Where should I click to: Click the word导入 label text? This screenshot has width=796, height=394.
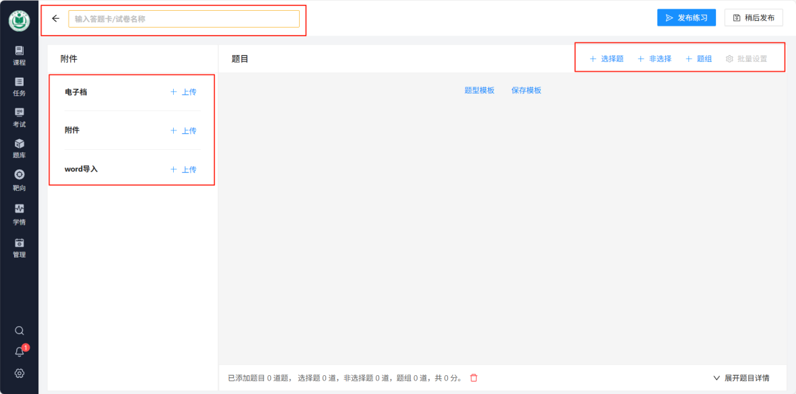tap(81, 169)
